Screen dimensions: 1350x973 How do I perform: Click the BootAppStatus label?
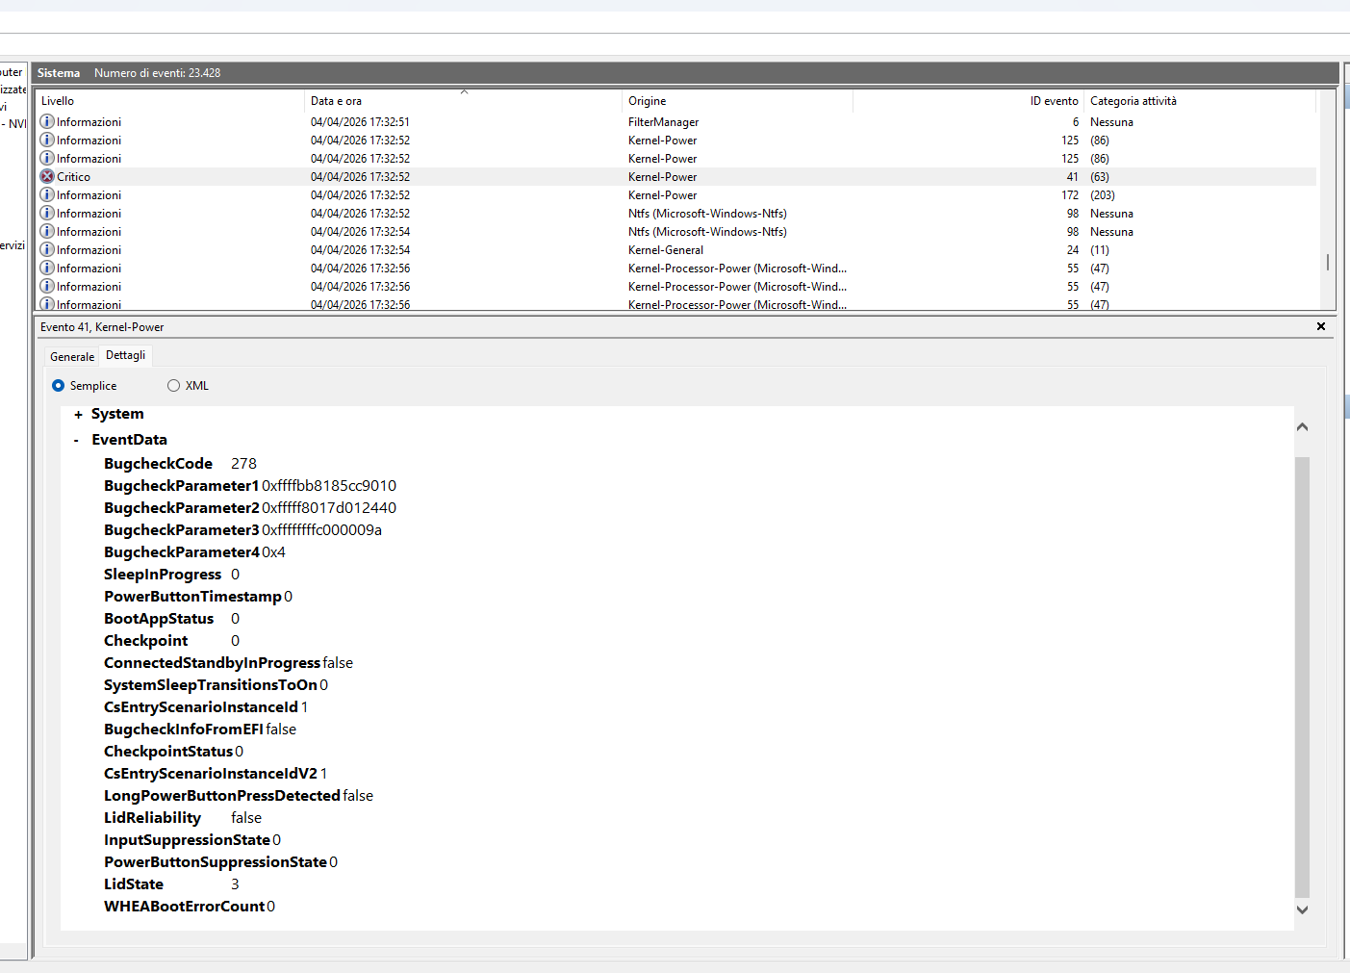(159, 619)
